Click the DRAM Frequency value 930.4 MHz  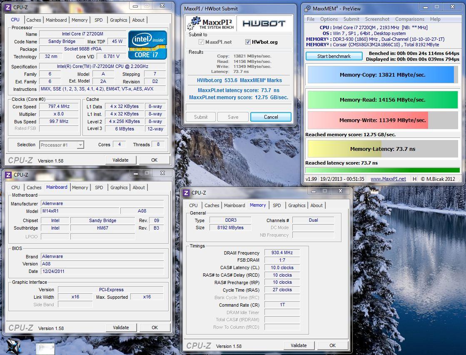pyautogui.click(x=282, y=252)
